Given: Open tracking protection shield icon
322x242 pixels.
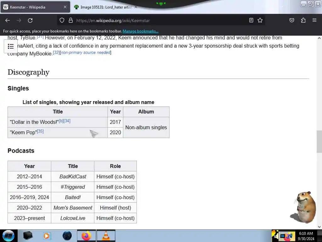Looking at the screenshot, I should 62,20.
